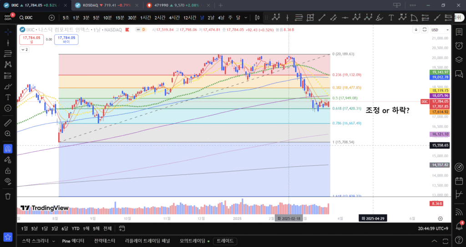Select the 전체 date range
The image size is (466, 247).
pos(107,228)
